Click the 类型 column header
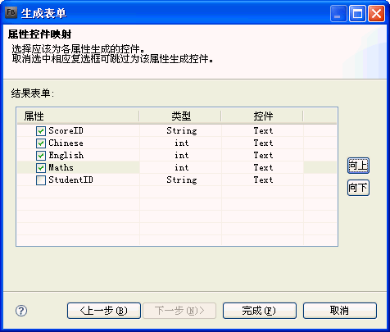This screenshot has width=390, height=332. 180,116
